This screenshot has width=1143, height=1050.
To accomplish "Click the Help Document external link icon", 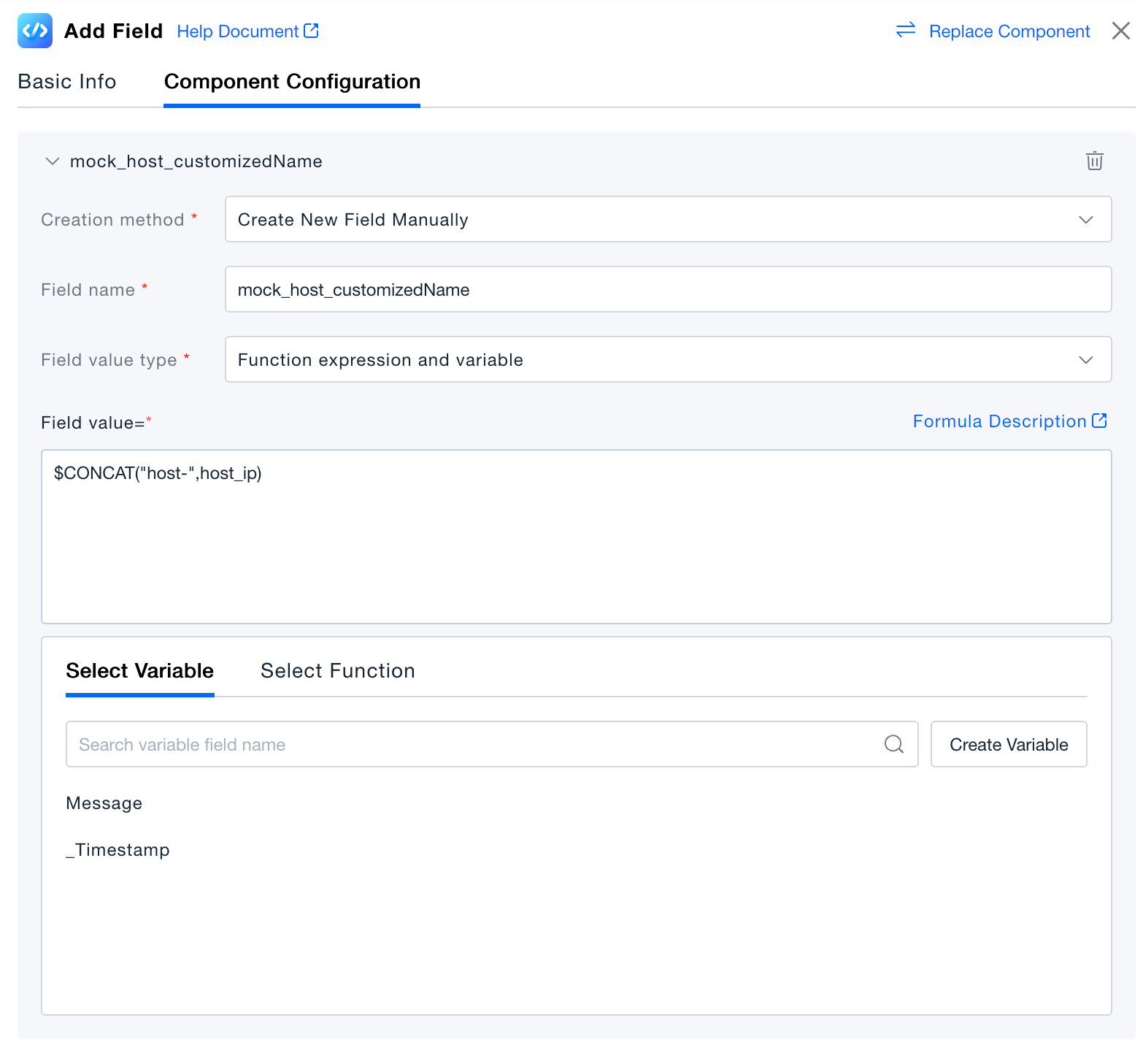I will click(x=311, y=31).
